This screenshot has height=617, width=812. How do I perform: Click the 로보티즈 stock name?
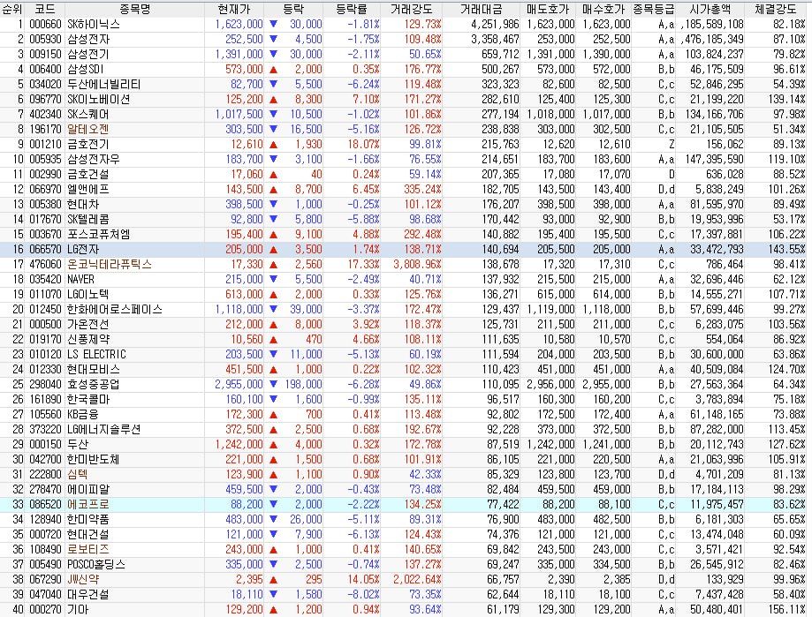[88, 549]
